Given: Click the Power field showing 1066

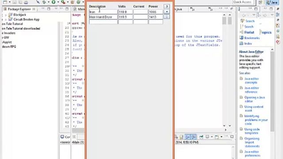Looking at the screenshot, I should coord(156,12).
